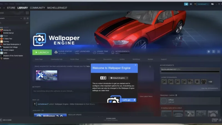Open game settings gear icon
The width and height of the screenshot is (222, 125).
(x=209, y=52)
